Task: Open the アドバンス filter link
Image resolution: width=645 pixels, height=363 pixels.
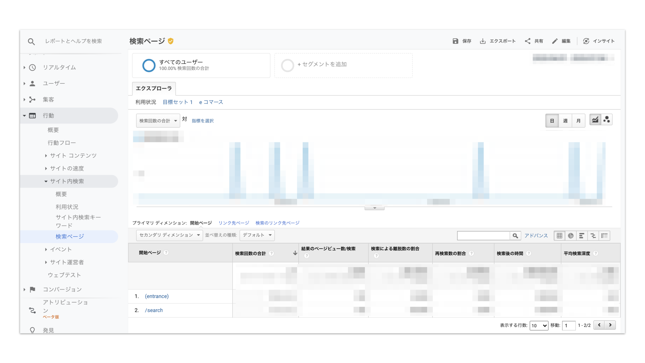Action: point(536,236)
